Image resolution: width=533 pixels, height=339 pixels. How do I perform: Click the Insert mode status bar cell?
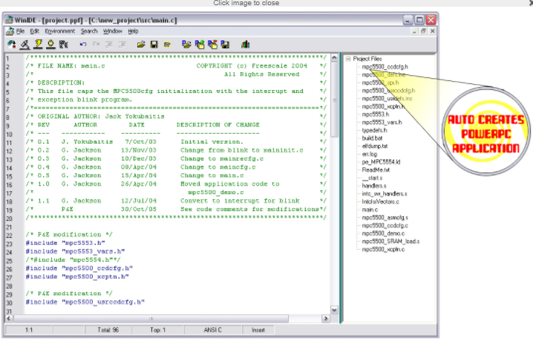pyautogui.click(x=258, y=329)
